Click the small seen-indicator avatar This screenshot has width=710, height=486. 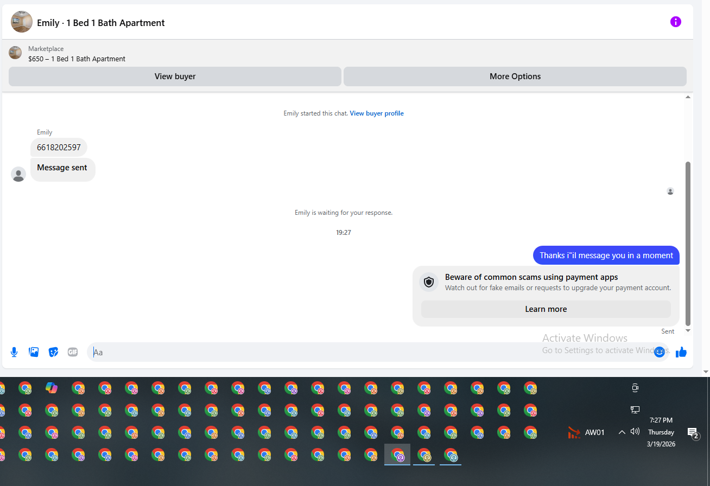670,191
